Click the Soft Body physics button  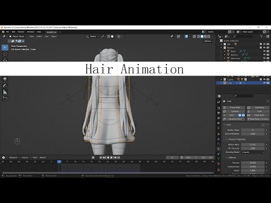click(258, 108)
